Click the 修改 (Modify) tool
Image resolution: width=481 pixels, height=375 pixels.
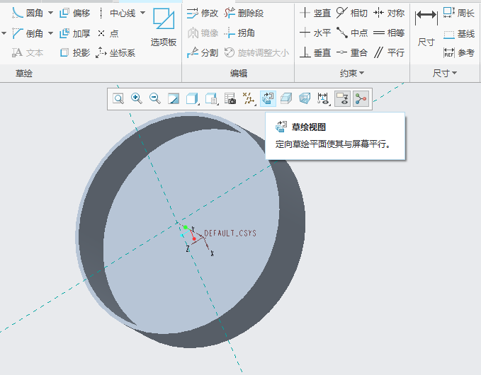click(x=203, y=13)
